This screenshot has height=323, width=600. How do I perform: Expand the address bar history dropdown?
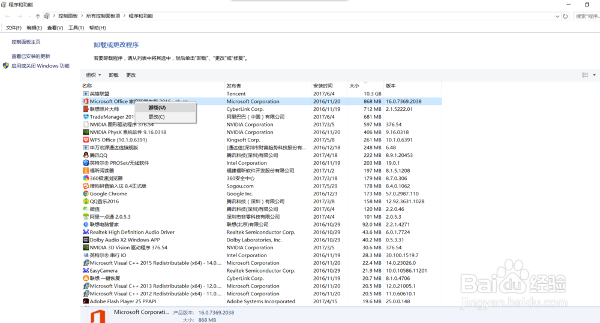(557, 16)
